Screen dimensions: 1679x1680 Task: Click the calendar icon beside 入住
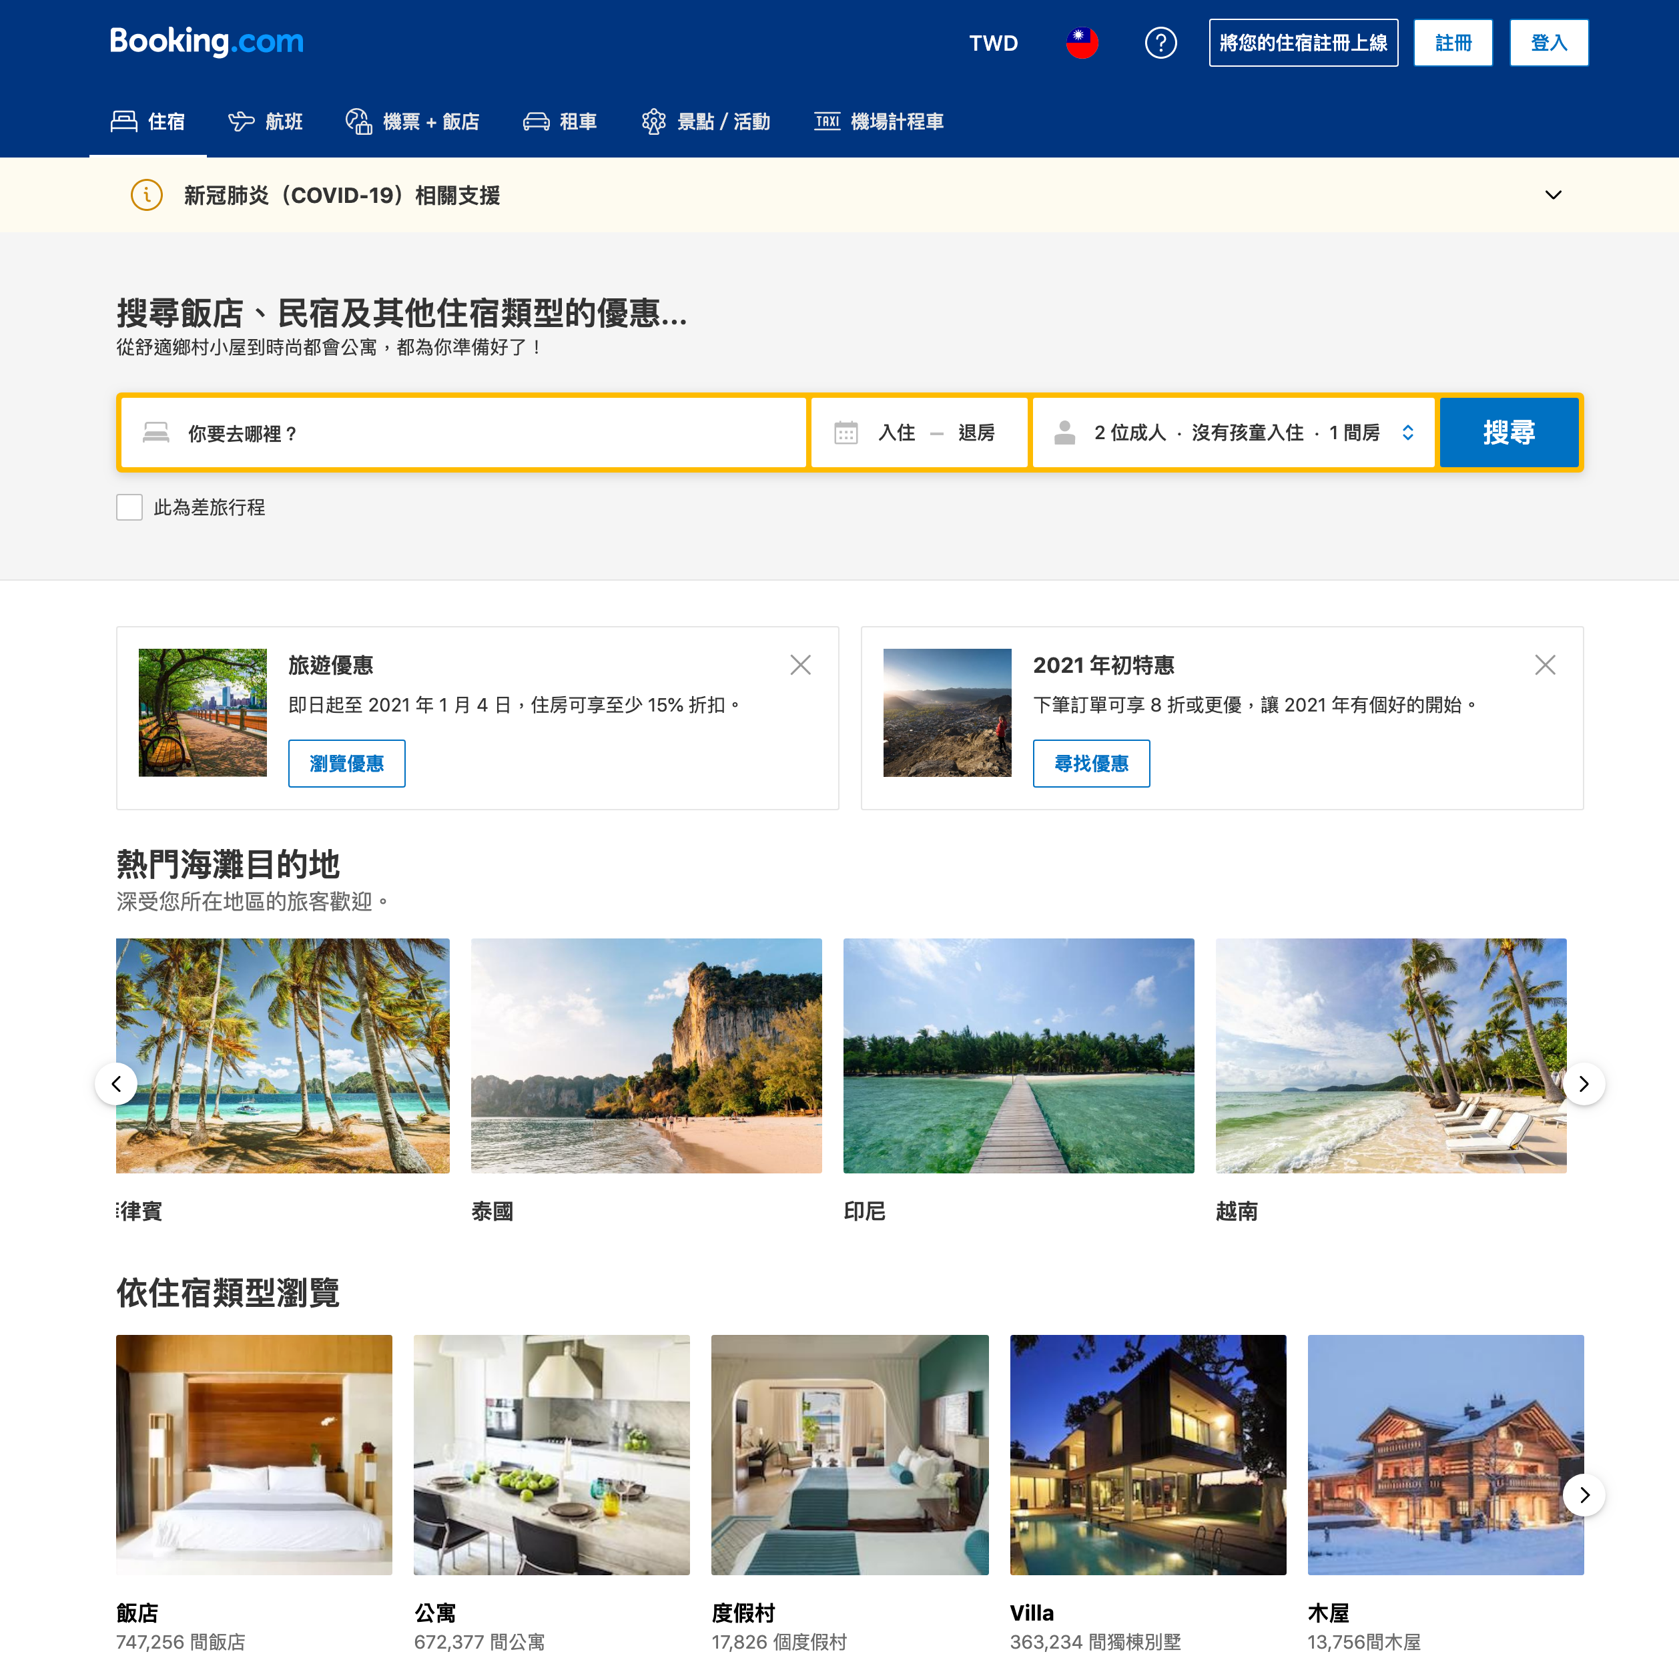[846, 431]
